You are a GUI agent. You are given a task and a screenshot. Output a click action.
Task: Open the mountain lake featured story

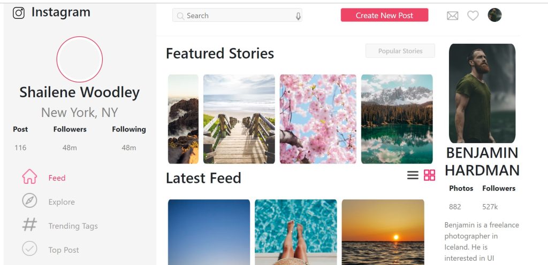click(397, 119)
